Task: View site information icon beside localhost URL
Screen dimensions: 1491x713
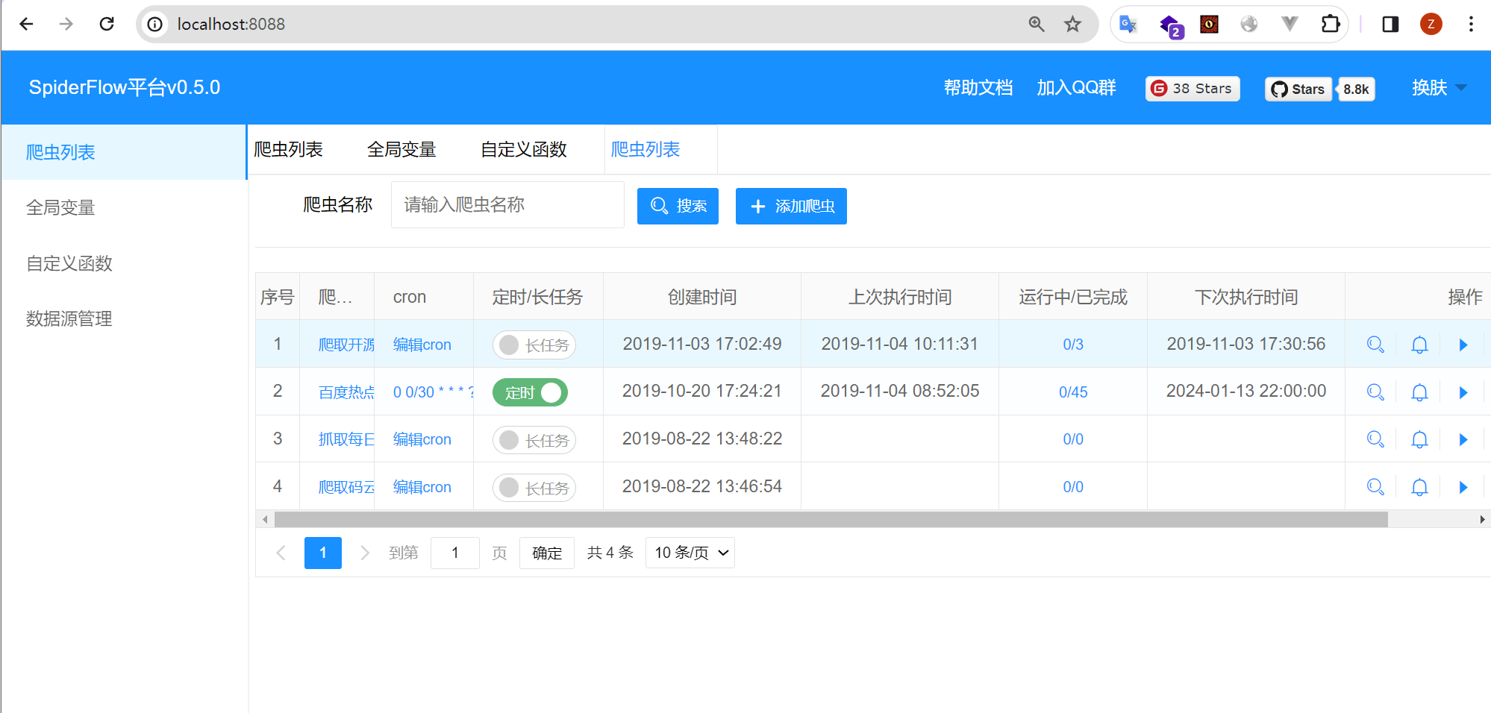Action: [154, 24]
